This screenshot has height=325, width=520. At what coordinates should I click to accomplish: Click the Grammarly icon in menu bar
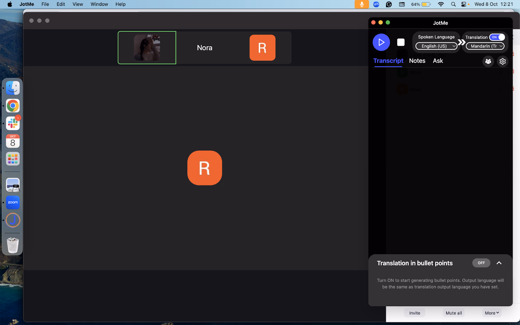389,4
